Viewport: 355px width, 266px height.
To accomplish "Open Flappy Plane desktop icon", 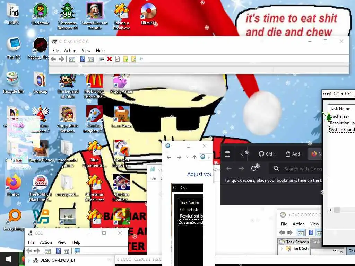I will [x=41, y=152].
